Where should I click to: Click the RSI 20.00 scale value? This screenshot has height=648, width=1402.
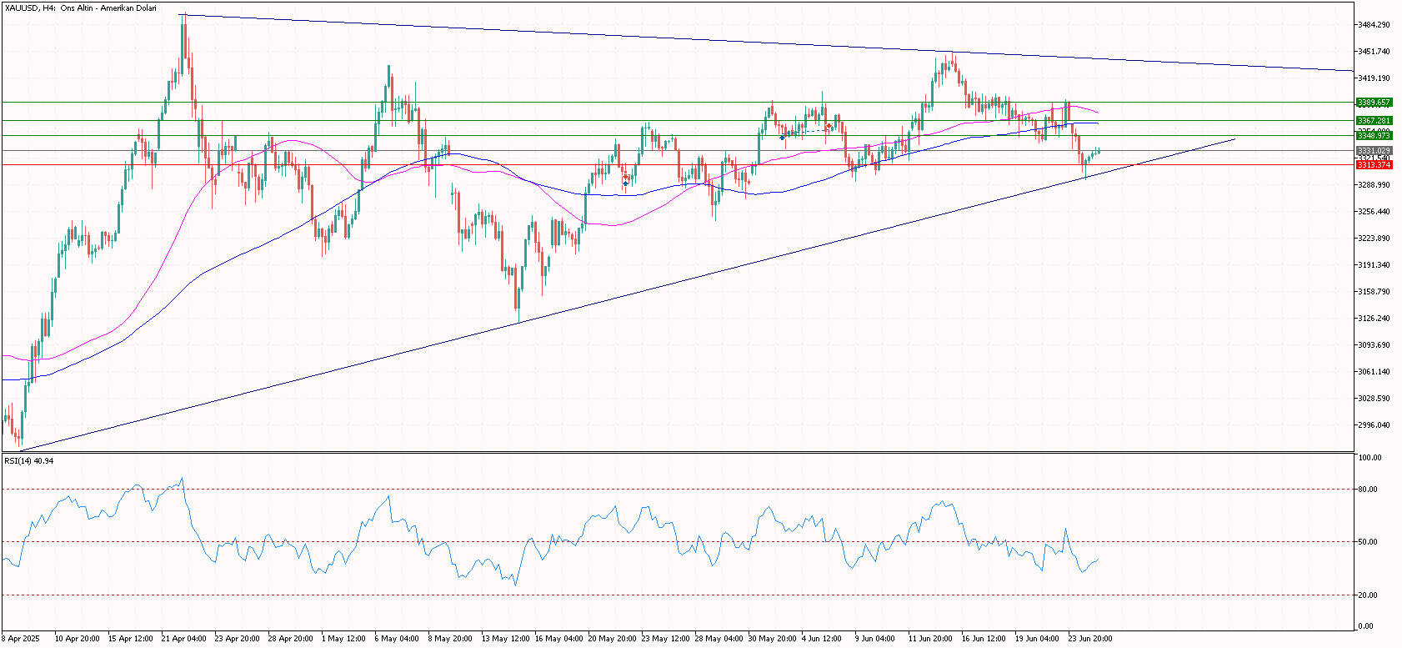[1367, 595]
